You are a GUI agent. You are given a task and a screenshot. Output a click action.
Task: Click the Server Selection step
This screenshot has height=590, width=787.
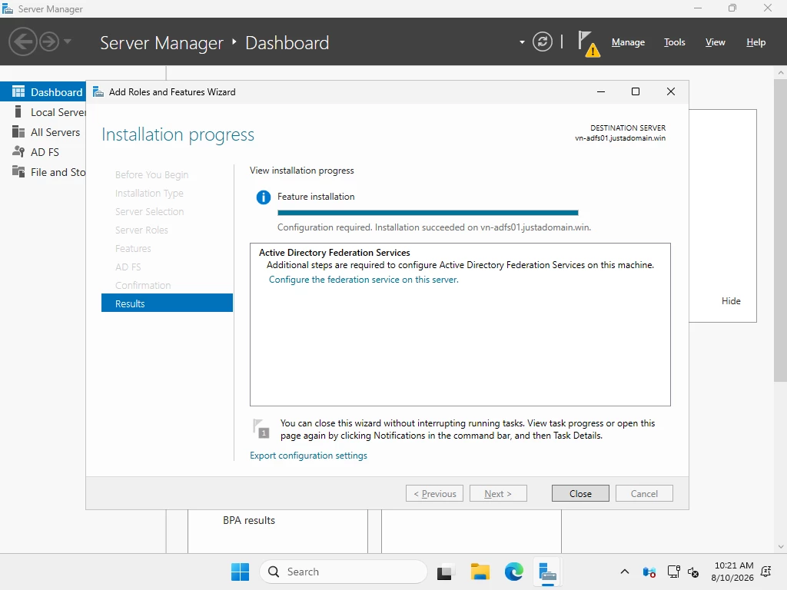[149, 212]
